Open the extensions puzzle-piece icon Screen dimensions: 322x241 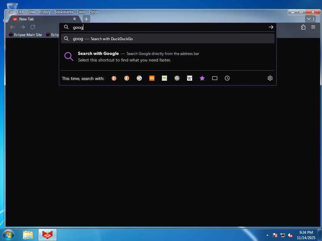click(x=303, y=27)
